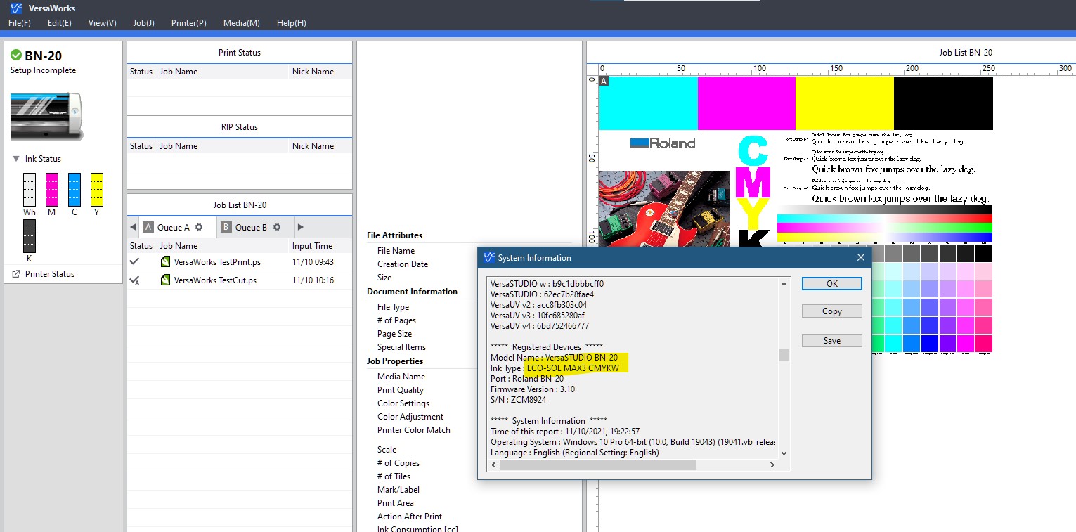Click Job Name header in Print Status

click(x=179, y=72)
